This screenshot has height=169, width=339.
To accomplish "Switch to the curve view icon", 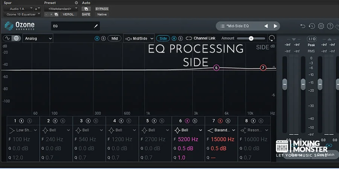I will 8,38.
